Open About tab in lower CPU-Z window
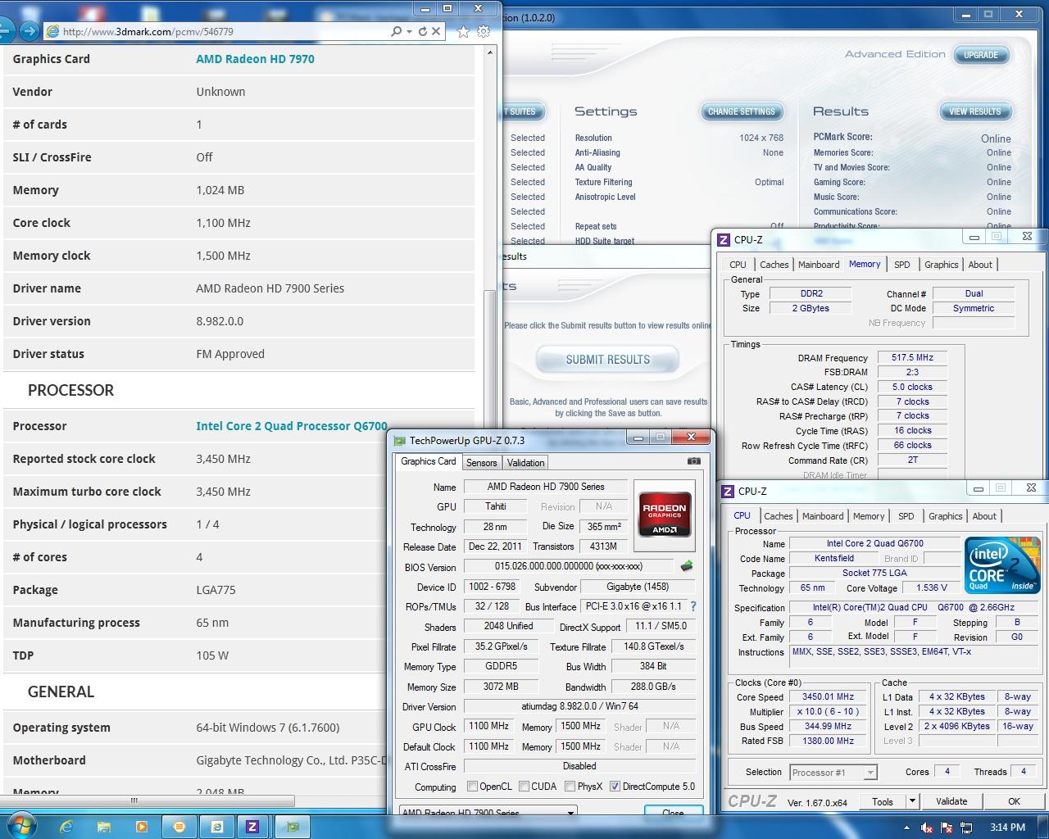Image resolution: width=1049 pixels, height=839 pixels. coord(984,516)
